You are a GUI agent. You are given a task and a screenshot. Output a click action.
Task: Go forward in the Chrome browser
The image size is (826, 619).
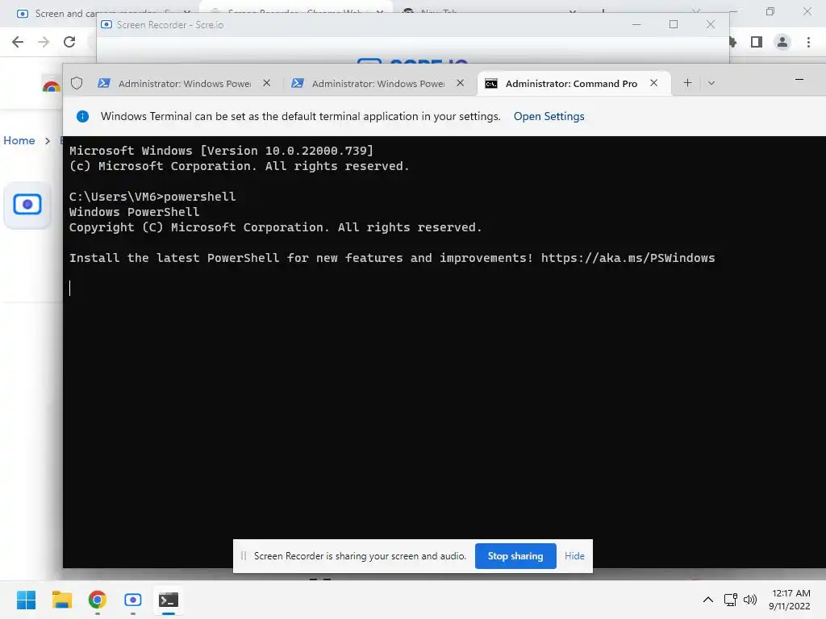tap(44, 42)
